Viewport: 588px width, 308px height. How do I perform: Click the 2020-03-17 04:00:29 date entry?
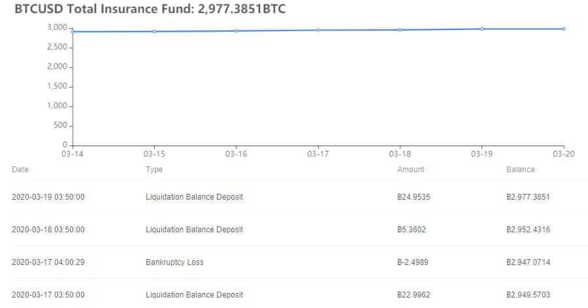pos(48,262)
